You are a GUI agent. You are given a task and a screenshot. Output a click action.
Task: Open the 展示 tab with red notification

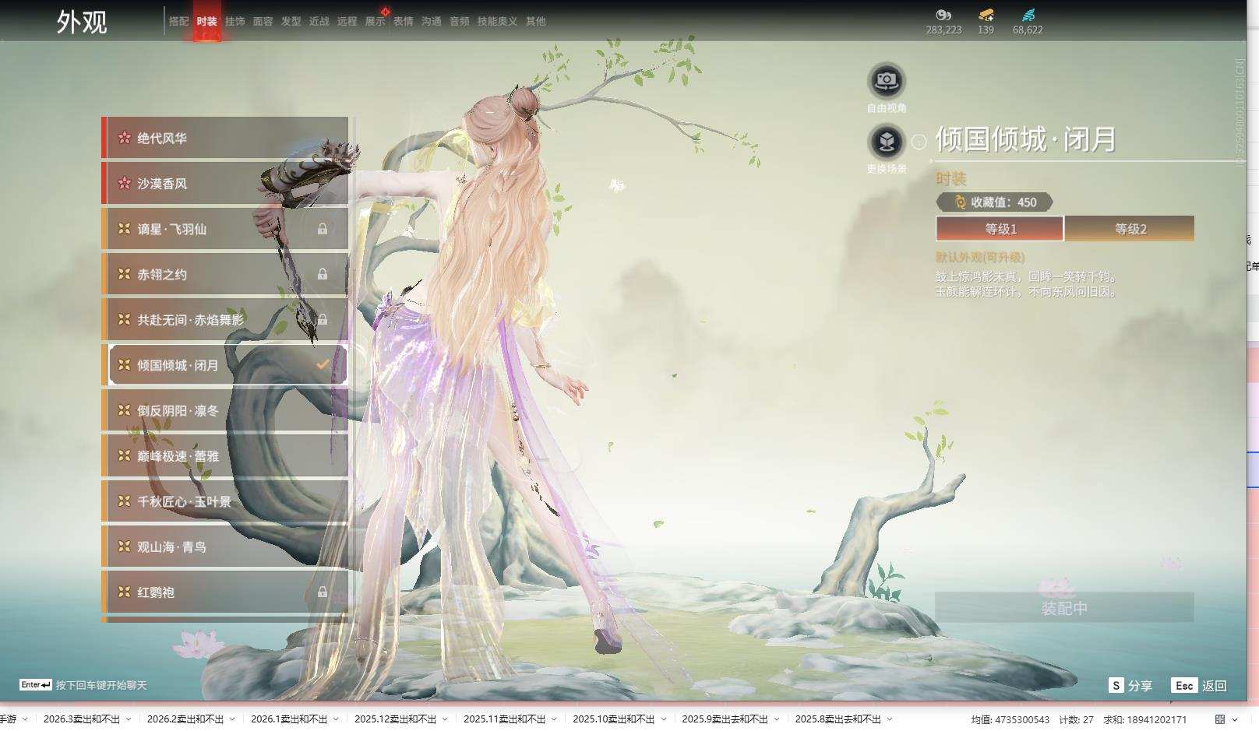[x=376, y=21]
